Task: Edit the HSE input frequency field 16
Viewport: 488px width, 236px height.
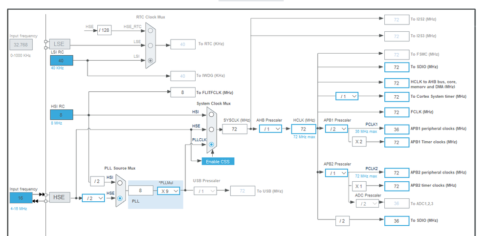Action: [21, 198]
